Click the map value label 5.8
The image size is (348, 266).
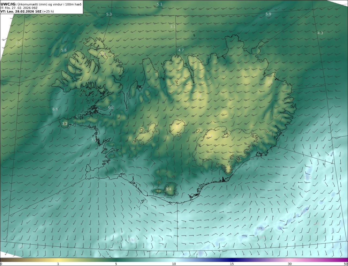pos(64,50)
